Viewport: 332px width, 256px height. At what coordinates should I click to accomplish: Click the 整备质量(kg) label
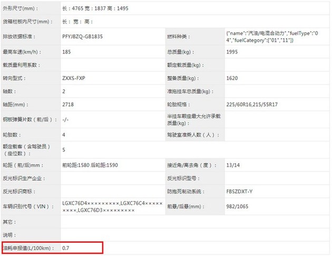tap(183, 78)
